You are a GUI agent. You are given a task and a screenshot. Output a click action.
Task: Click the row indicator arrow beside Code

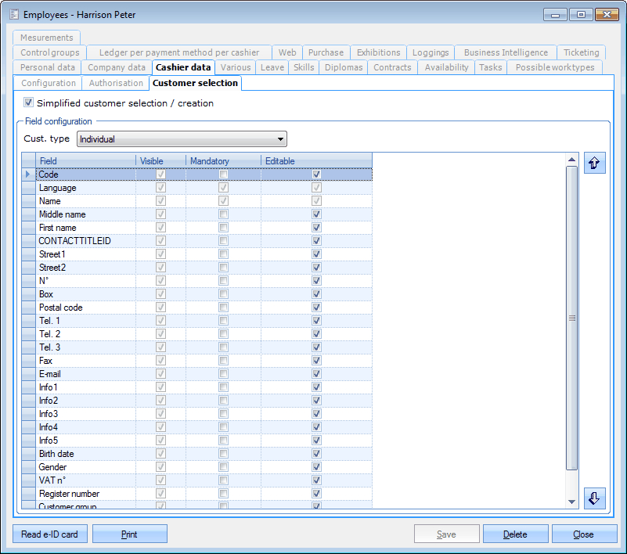29,174
